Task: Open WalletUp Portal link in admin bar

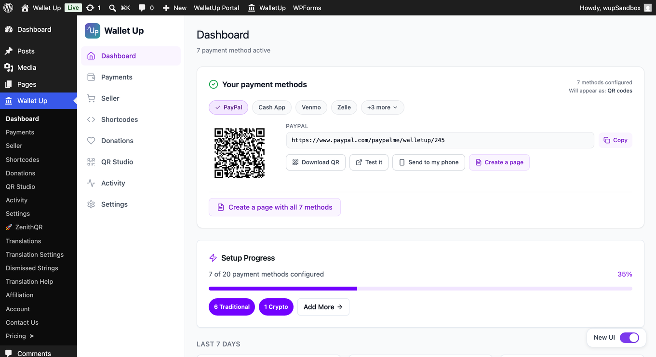Action: pyautogui.click(x=216, y=8)
